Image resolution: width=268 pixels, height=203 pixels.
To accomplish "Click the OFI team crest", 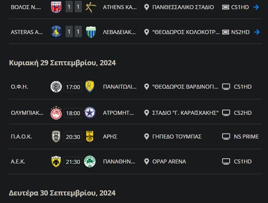I will point(56,87).
